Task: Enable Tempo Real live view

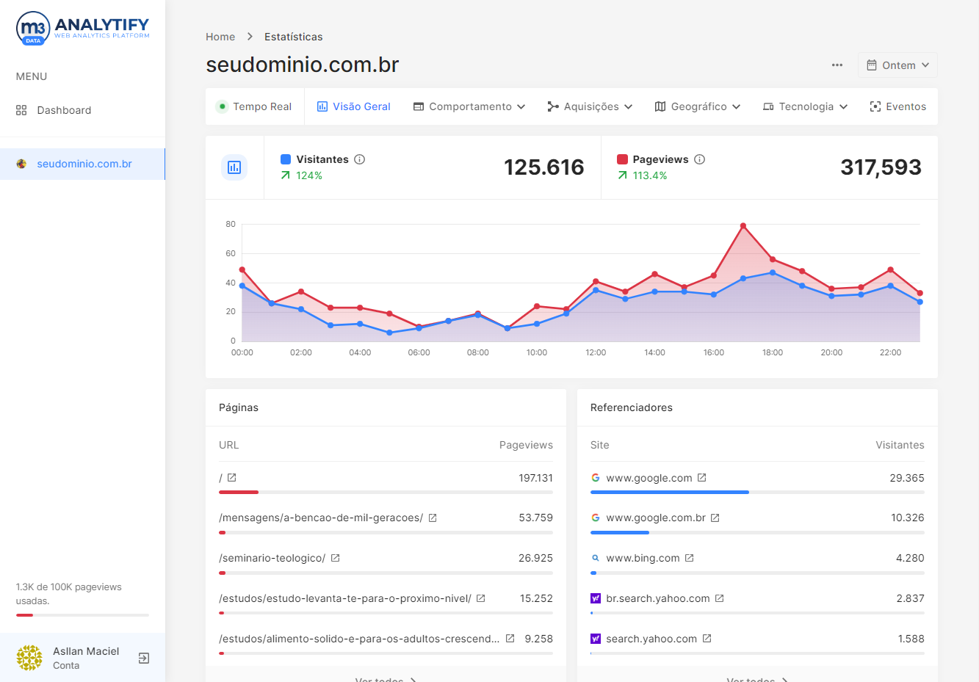Action: (254, 106)
